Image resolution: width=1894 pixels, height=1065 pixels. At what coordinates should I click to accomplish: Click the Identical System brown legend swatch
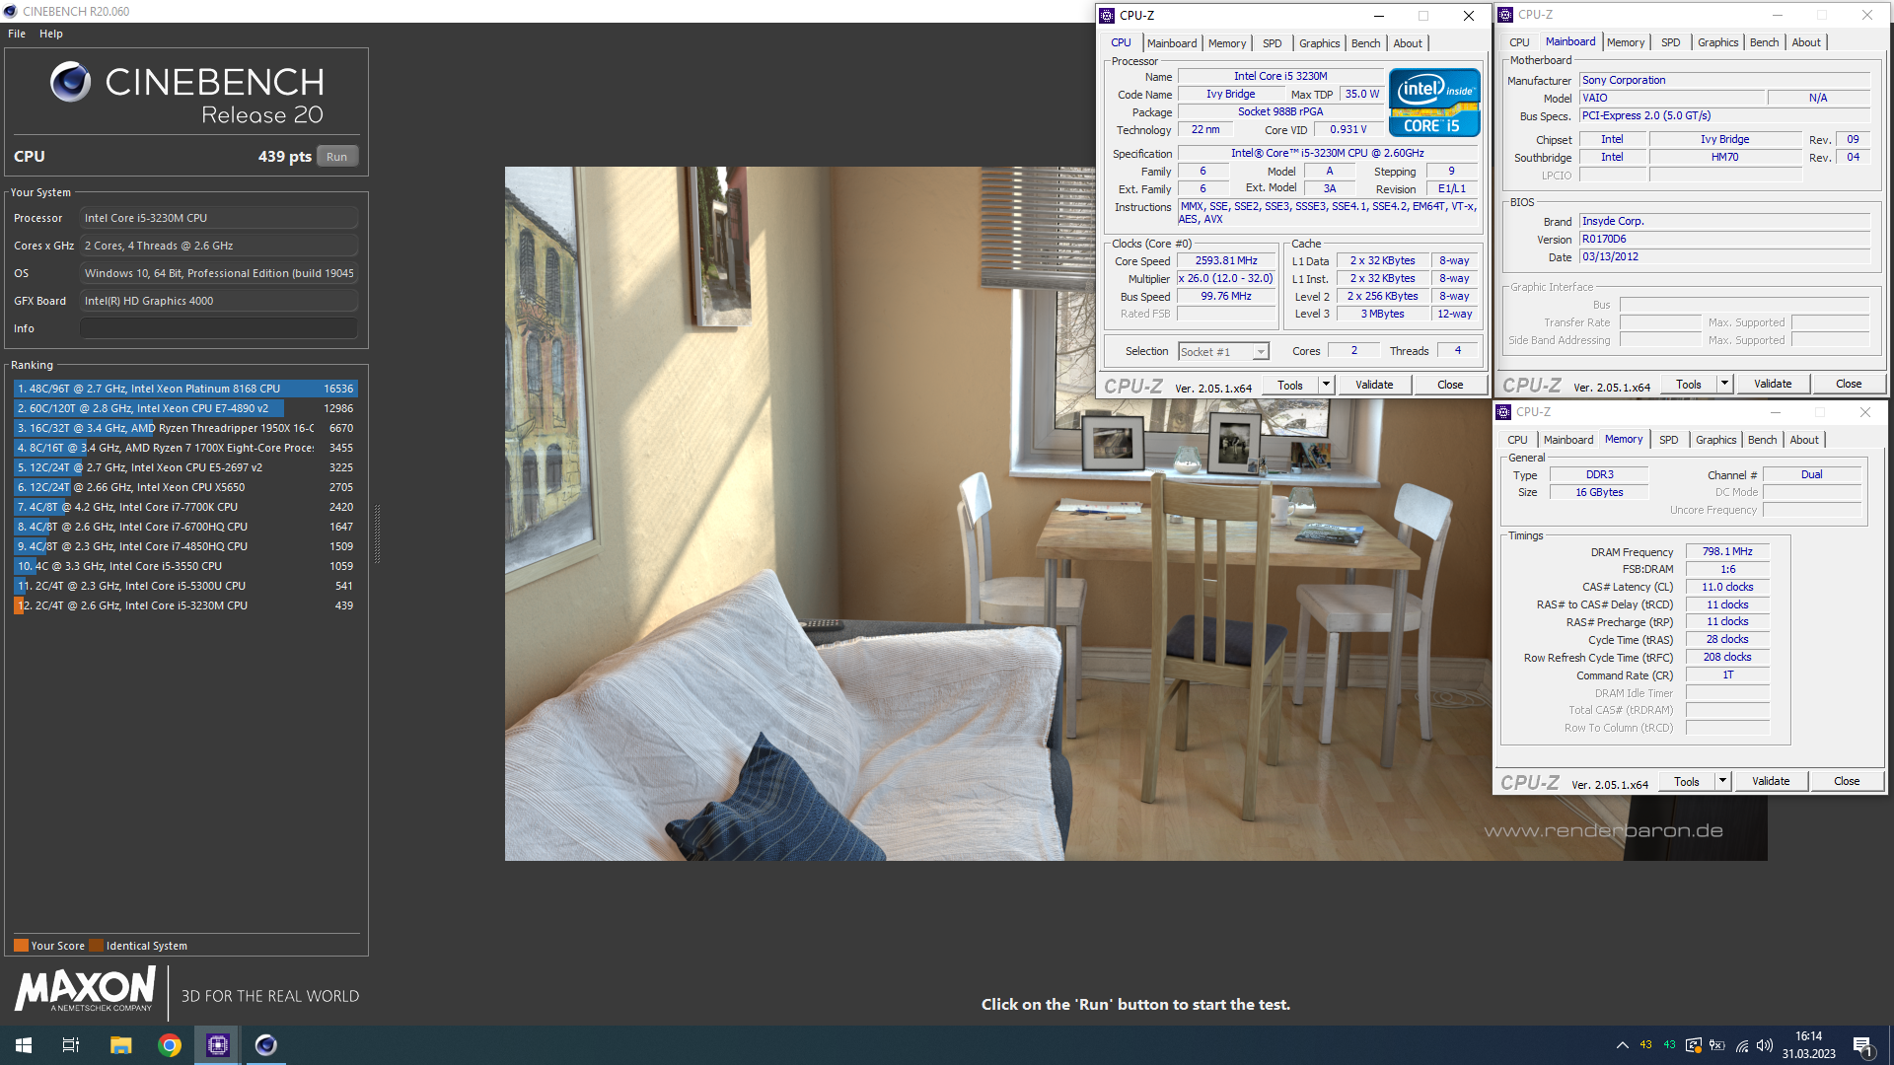[96, 946]
